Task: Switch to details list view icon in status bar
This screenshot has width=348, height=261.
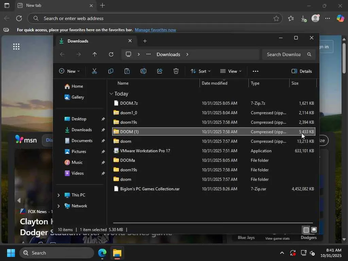Action: pyautogui.click(x=306, y=230)
